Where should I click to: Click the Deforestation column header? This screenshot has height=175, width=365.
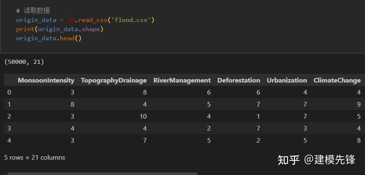click(x=239, y=80)
